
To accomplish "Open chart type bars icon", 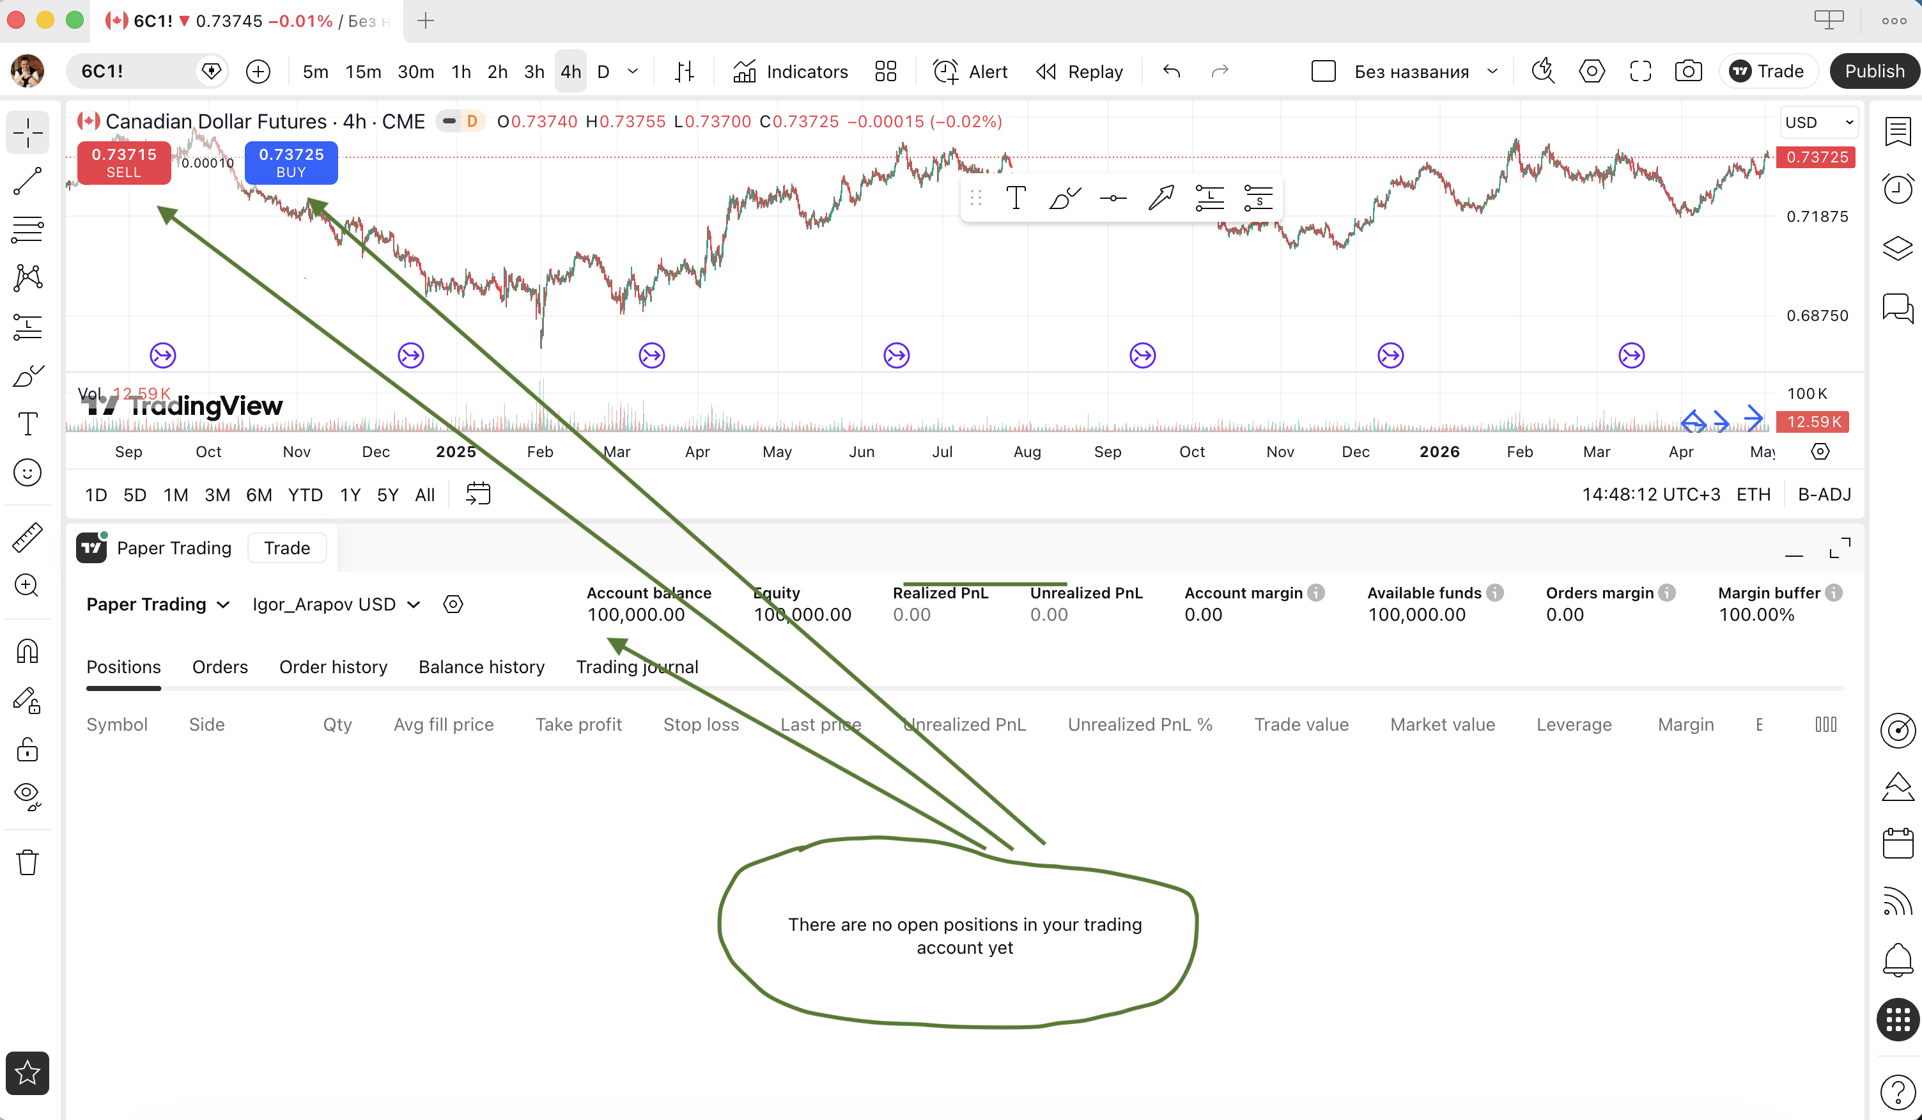I will pos(684,71).
